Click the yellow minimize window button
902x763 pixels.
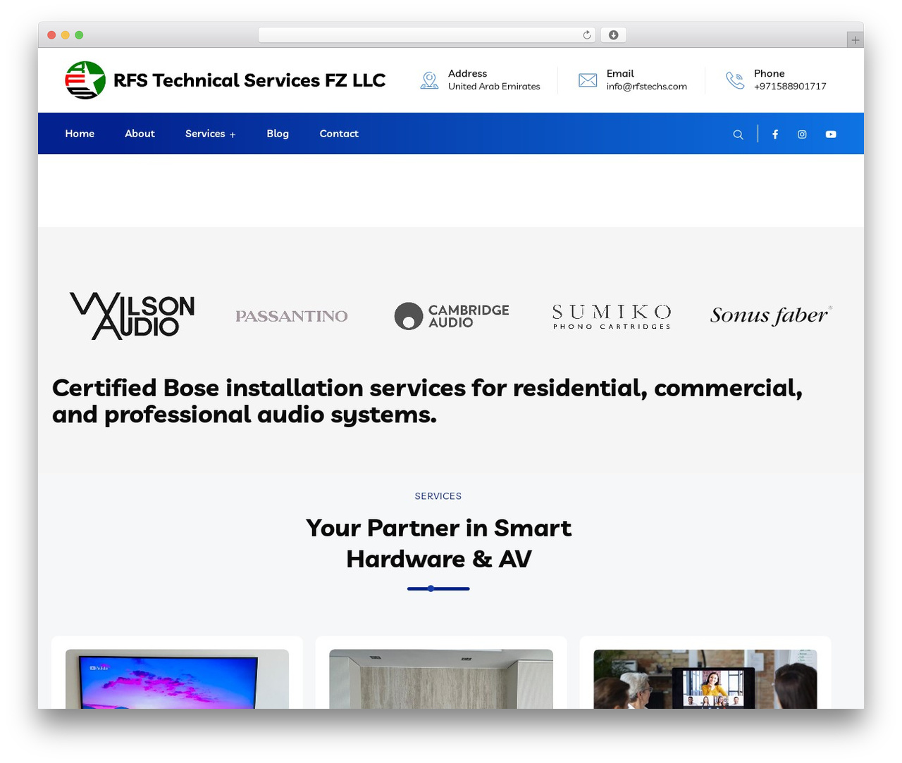[65, 35]
